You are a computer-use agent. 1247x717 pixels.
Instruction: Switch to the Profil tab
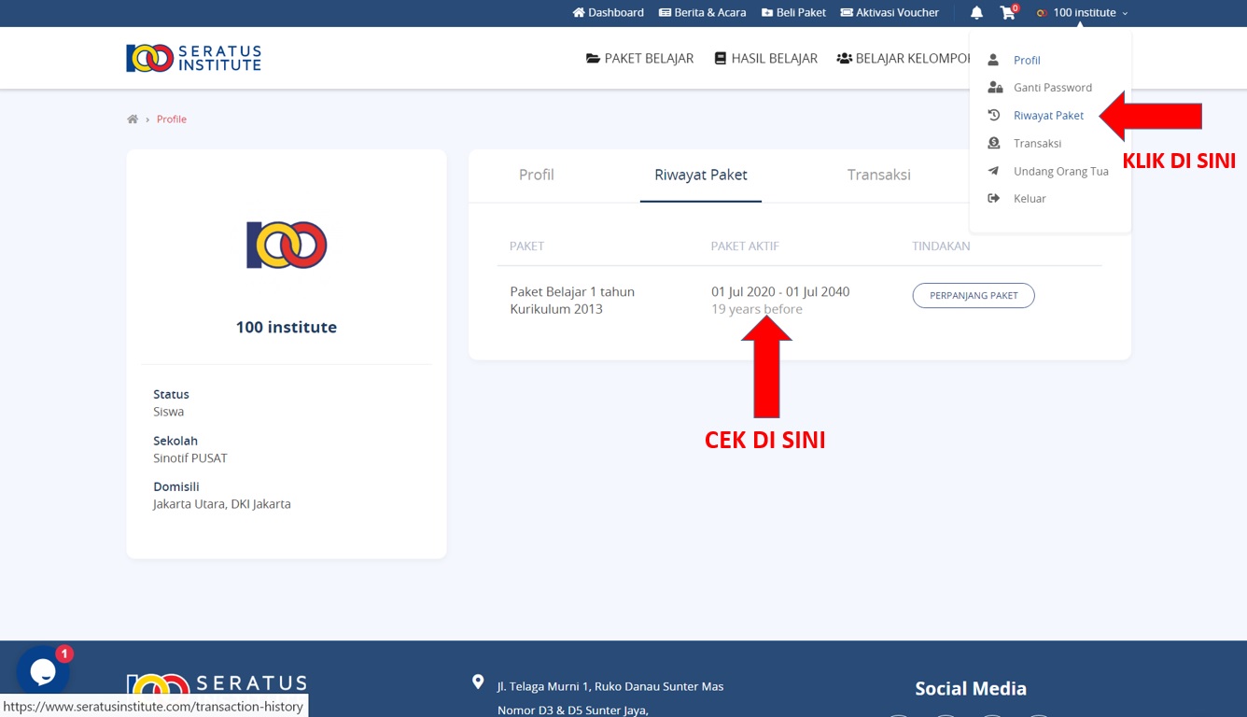tap(537, 175)
